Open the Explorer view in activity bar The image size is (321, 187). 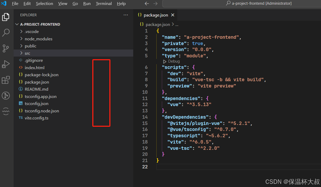pyautogui.click(x=6, y=17)
